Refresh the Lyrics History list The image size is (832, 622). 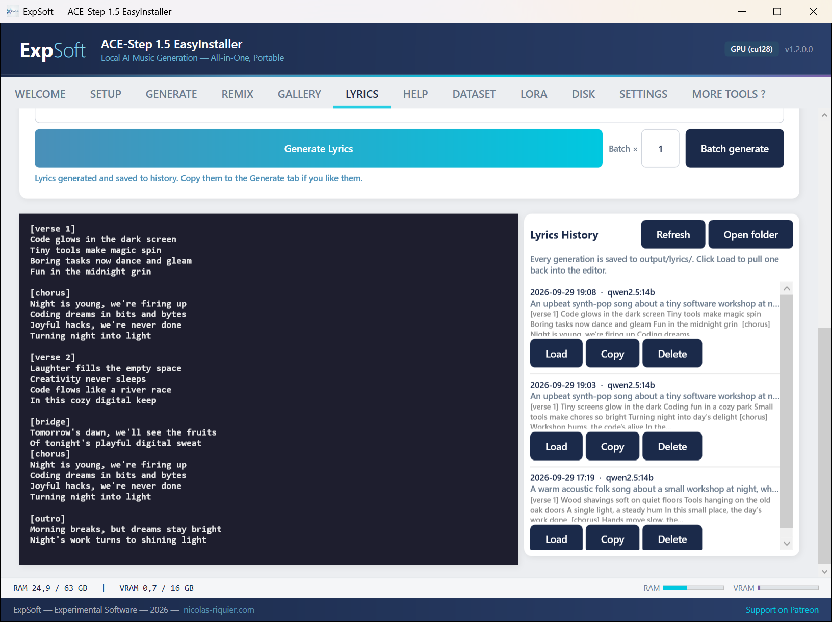673,234
